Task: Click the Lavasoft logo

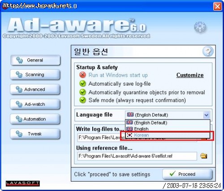Action: coord(23,183)
